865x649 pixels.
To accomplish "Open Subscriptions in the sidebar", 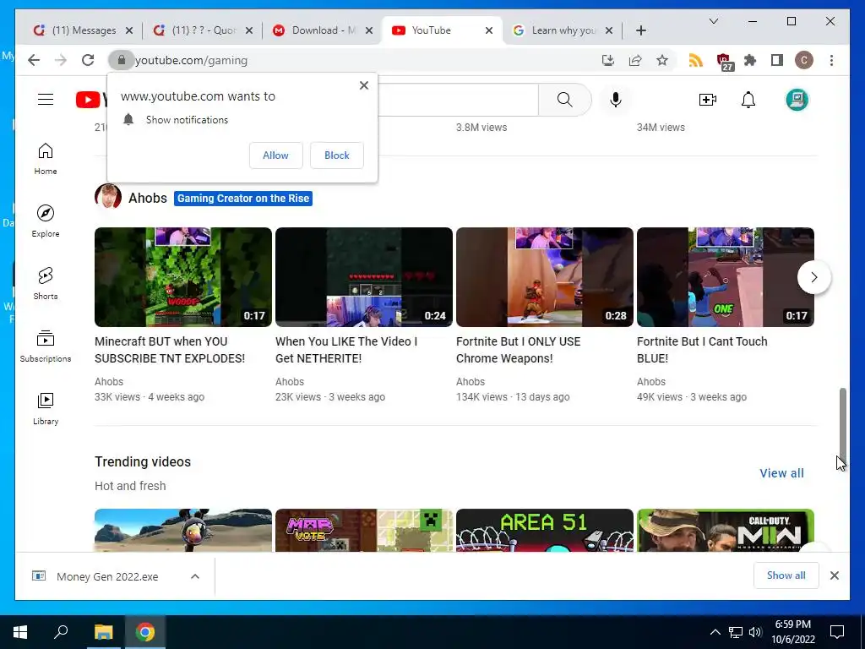I will tap(46, 346).
